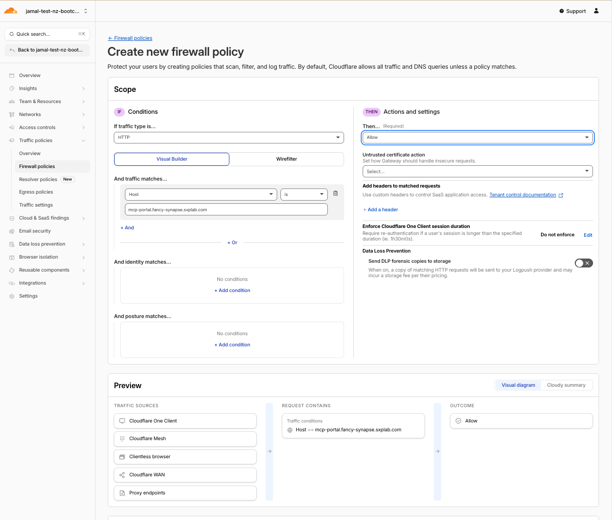Click the Settings gear icon
Image resolution: width=612 pixels, height=520 pixels.
tap(12, 296)
